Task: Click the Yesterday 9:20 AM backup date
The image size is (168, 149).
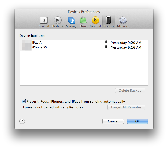Action: coord(126,43)
